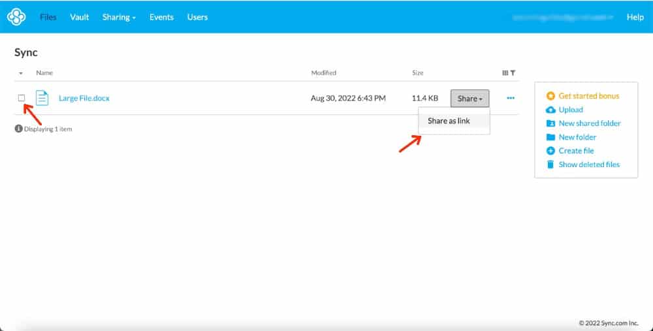Click the New shared folder icon
This screenshot has width=653, height=331.
pyautogui.click(x=550, y=123)
